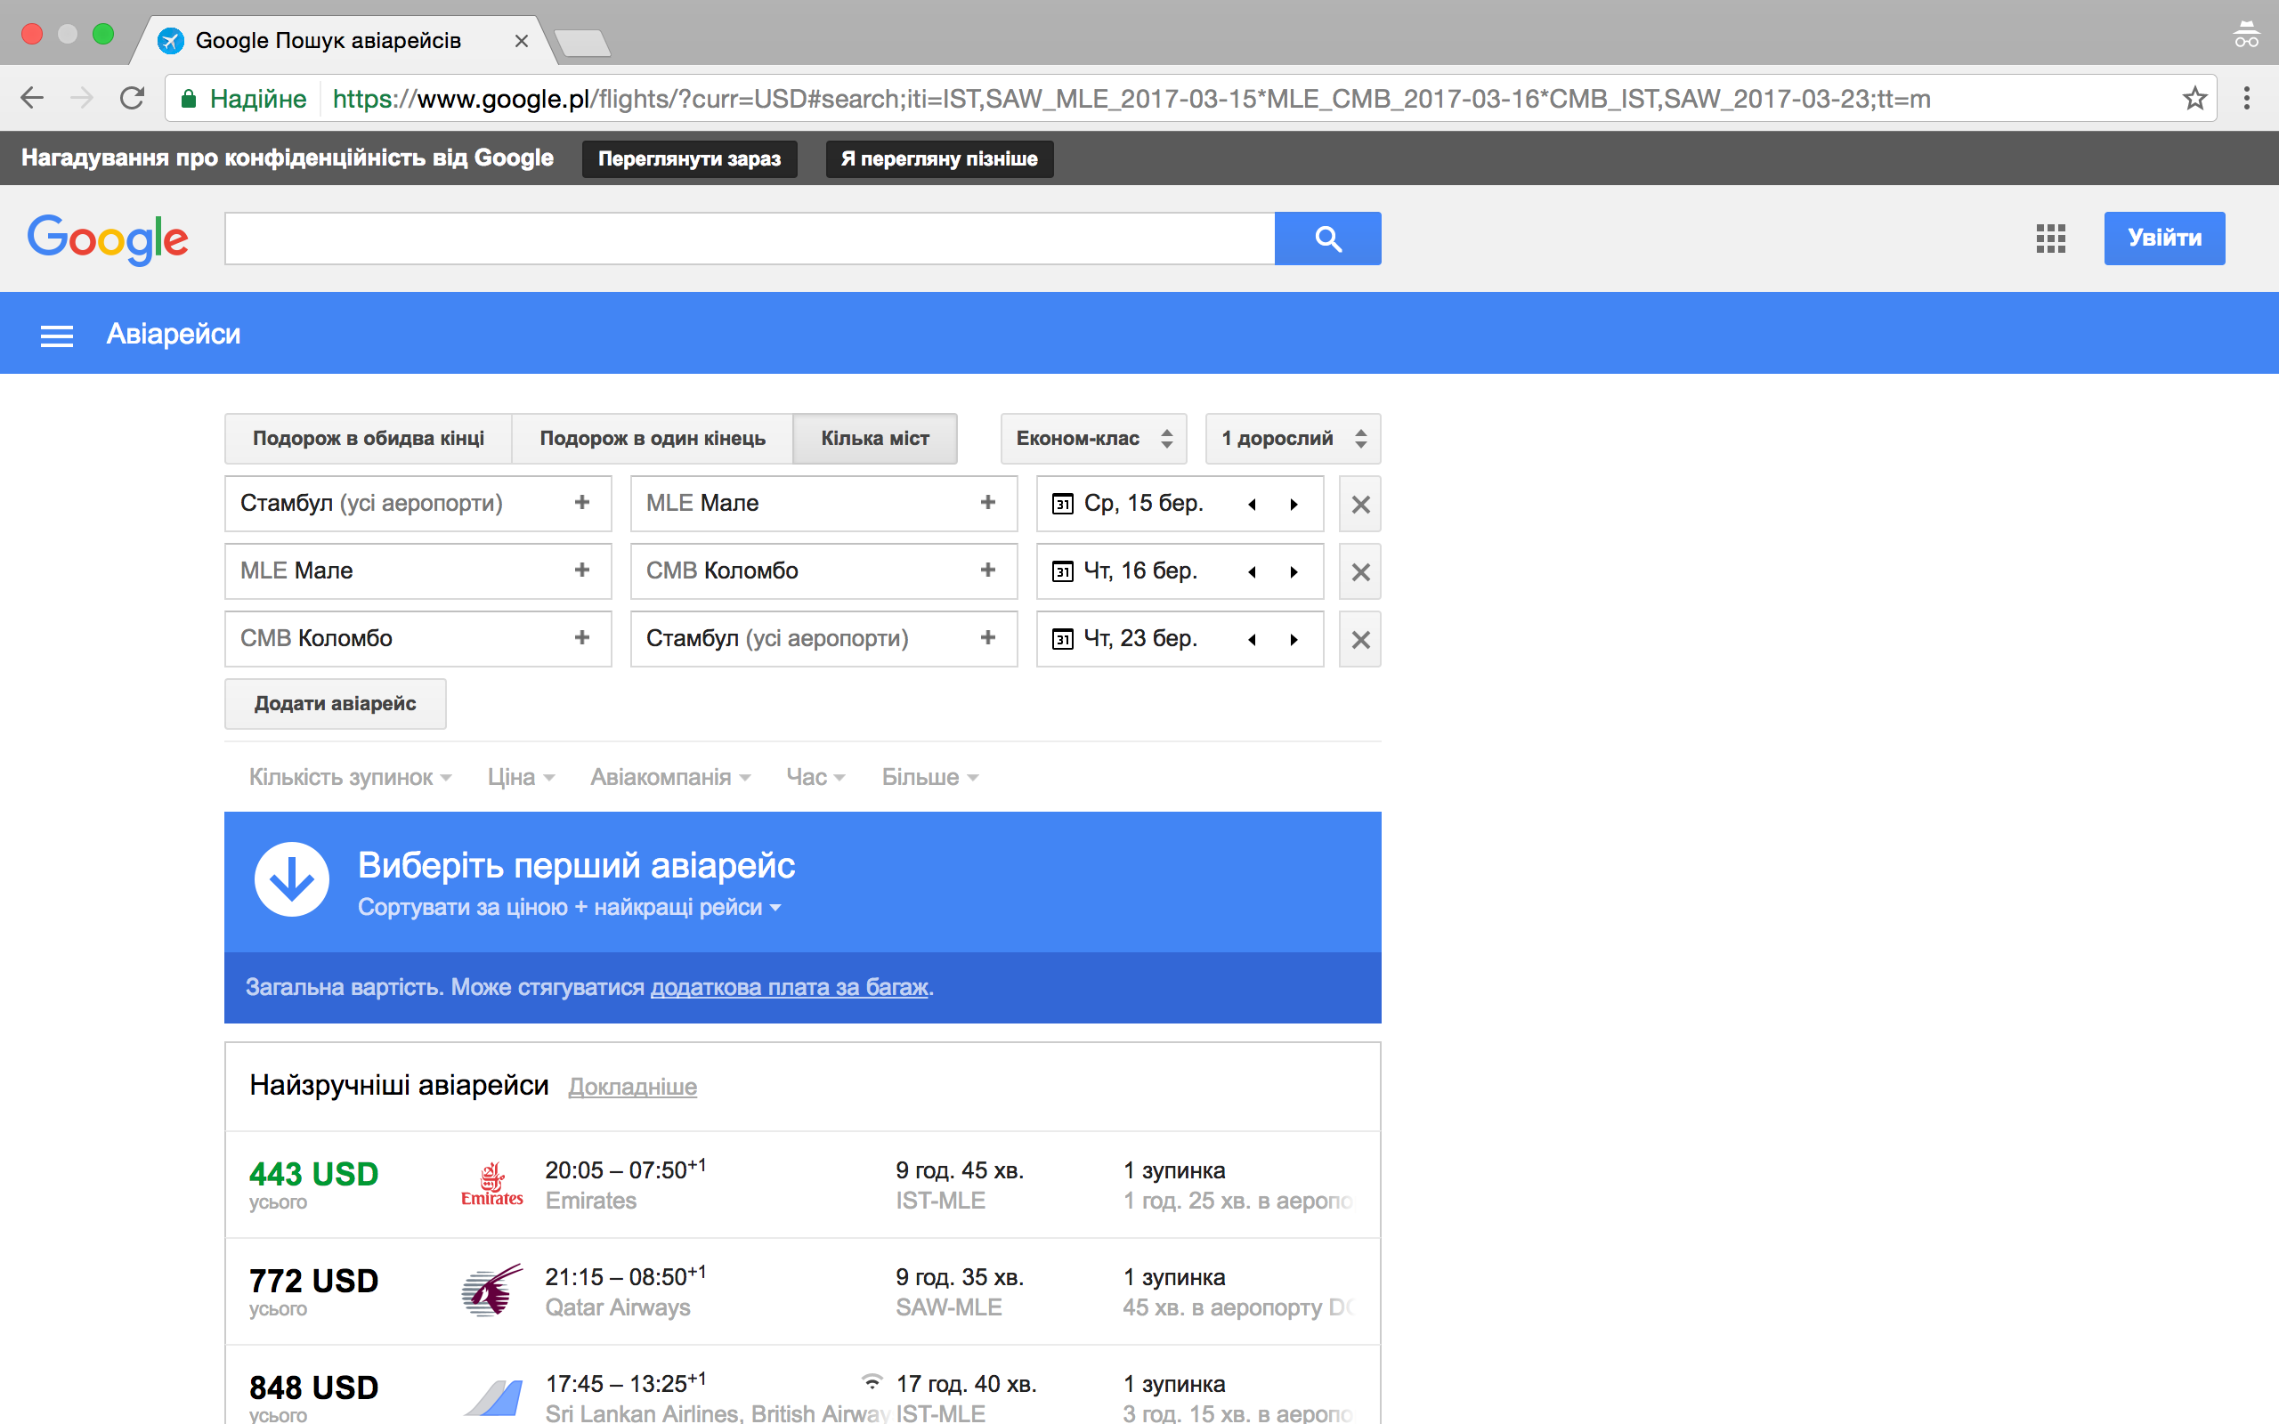Open the Економ-клас class dropdown
Screen dimensions: 2279x1424
pyautogui.click(x=1092, y=439)
